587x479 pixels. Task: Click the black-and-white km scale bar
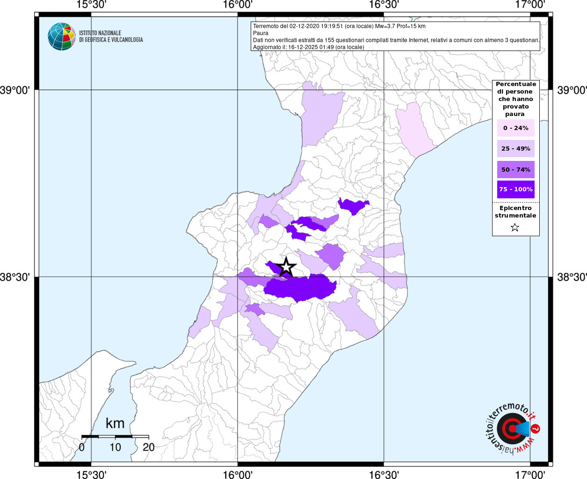(115, 436)
